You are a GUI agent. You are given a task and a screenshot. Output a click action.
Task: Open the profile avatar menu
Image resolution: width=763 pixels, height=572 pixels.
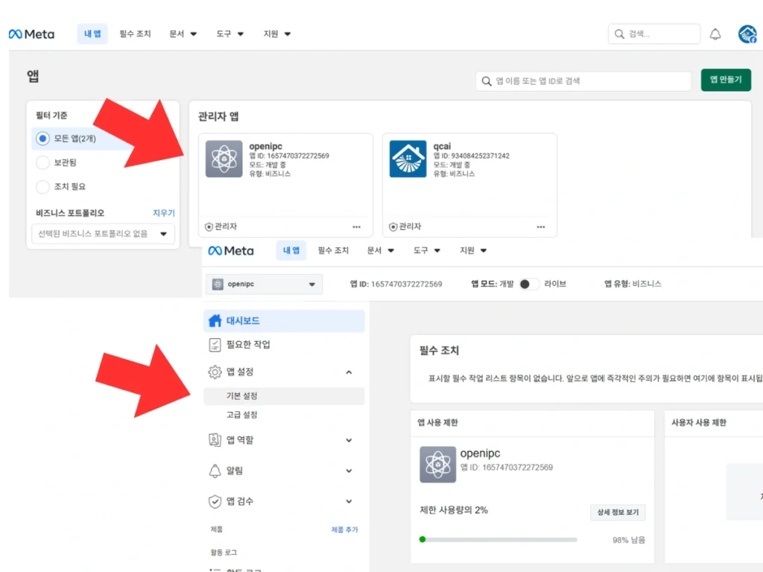[747, 34]
